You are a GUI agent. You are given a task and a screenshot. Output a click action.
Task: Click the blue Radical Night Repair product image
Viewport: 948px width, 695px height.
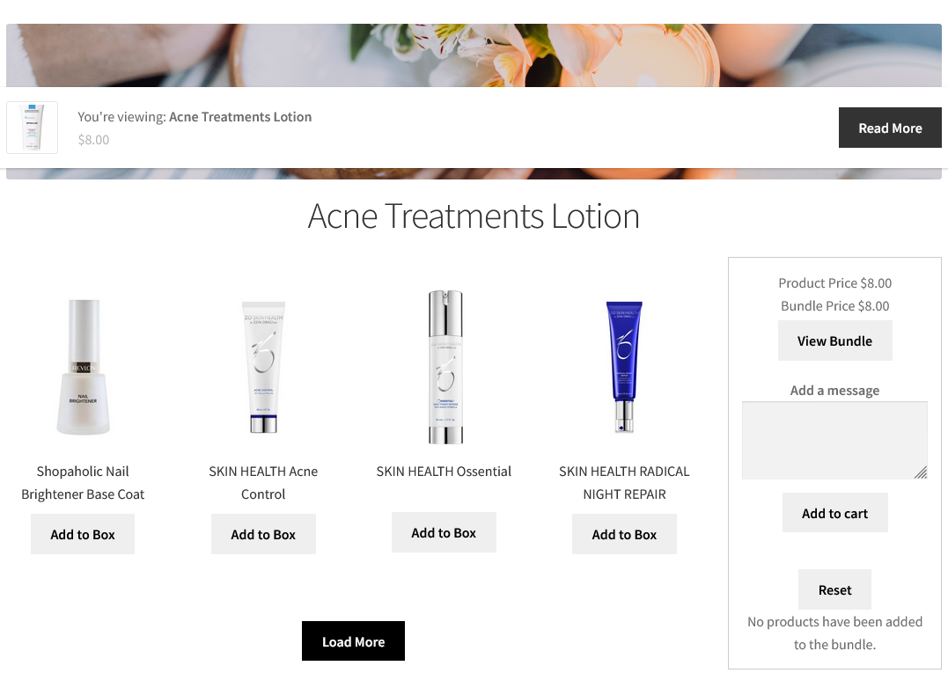pyautogui.click(x=624, y=367)
